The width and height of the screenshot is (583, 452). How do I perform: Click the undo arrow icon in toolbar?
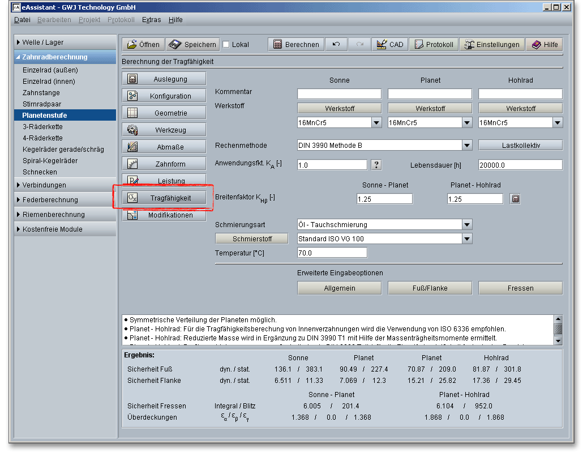point(336,45)
